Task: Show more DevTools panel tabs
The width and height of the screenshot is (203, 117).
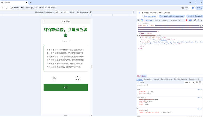Action: 179,20
